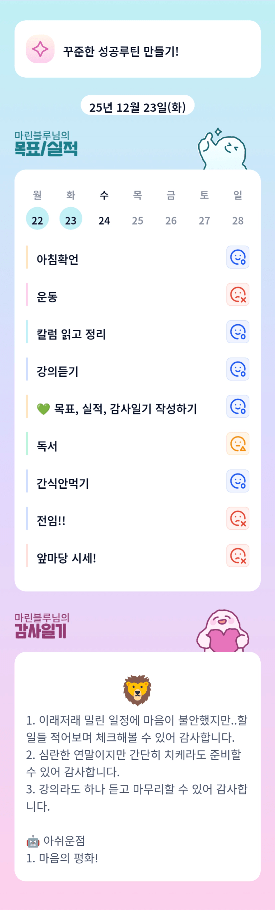Toggle the 강의듣기 completion status
This screenshot has height=910, width=275.
(x=238, y=369)
